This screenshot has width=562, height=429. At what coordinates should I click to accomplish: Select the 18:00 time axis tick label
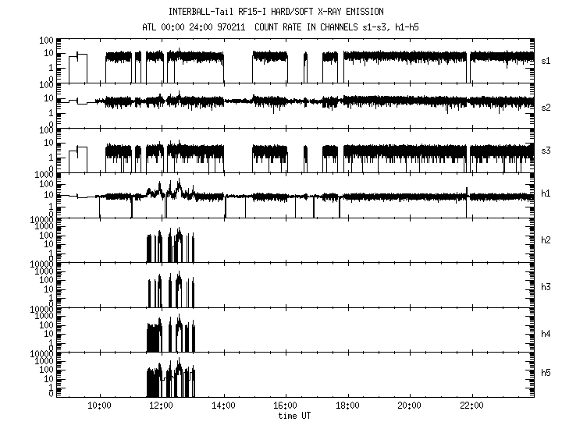coord(347,406)
